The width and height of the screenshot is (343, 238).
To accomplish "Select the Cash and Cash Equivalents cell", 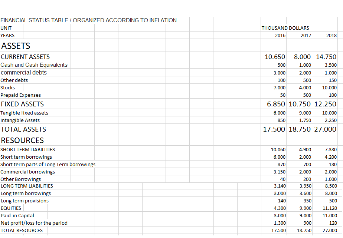I will coord(34,65).
